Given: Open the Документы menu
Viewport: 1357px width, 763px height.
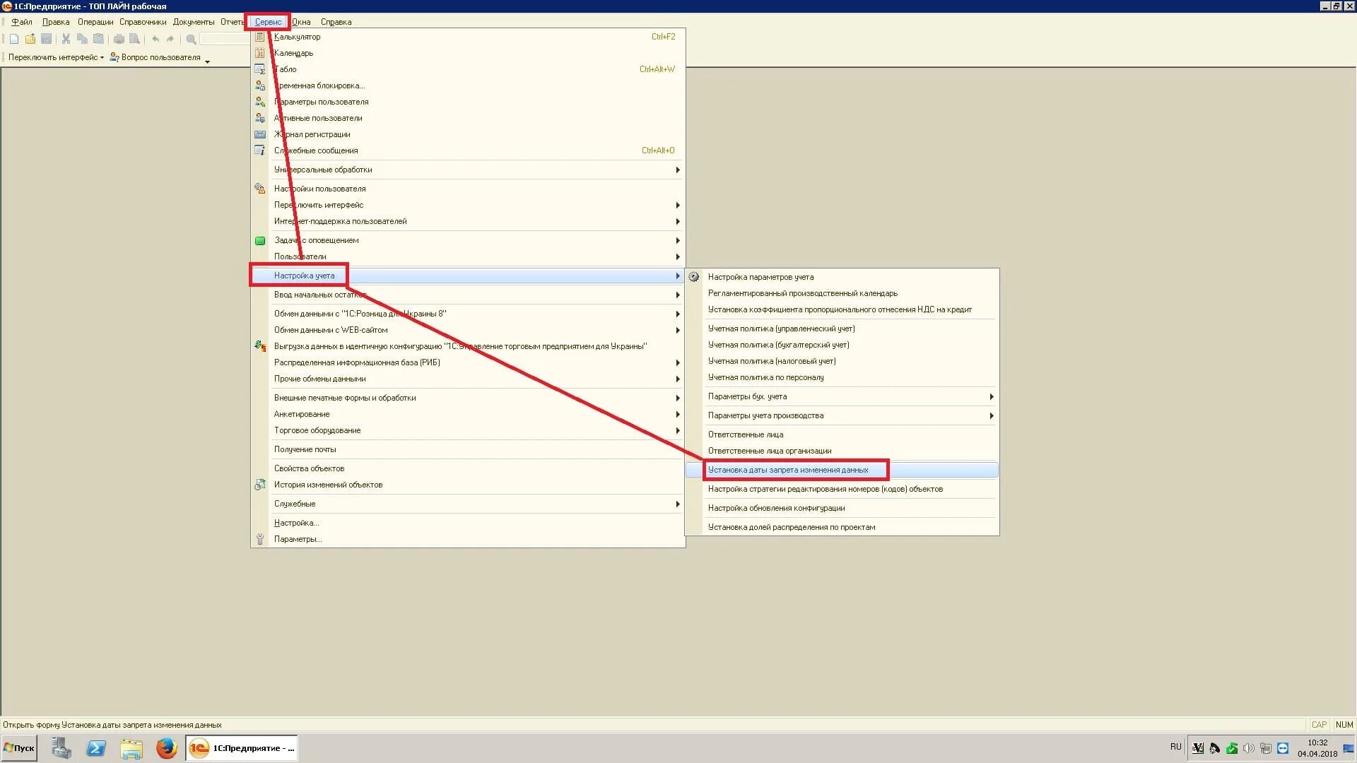Looking at the screenshot, I should pos(193,22).
